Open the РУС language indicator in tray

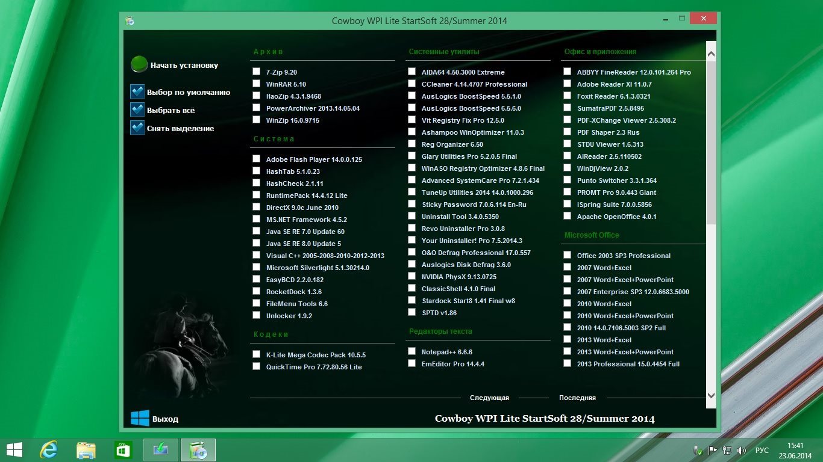[x=762, y=450]
